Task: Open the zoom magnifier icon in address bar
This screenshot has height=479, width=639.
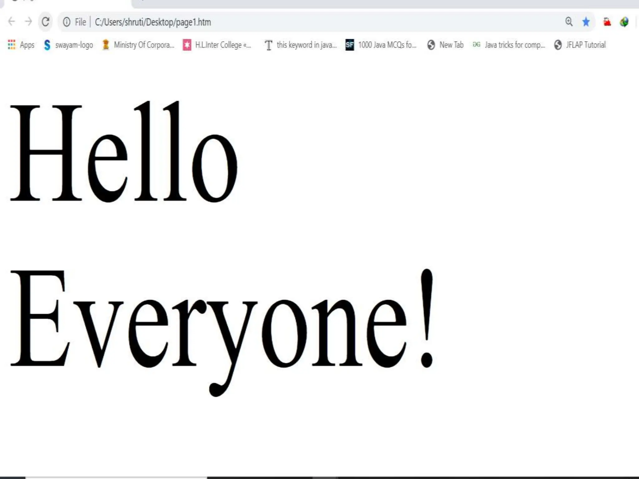Action: tap(569, 22)
